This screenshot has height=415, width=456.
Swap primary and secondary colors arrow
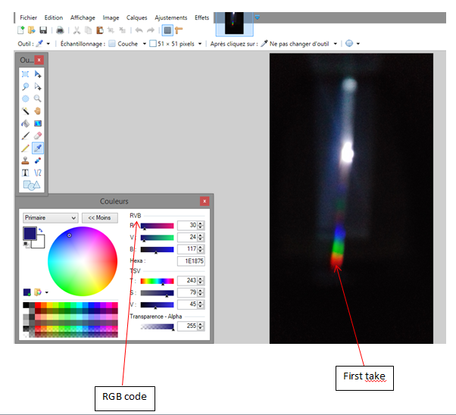[x=41, y=230]
